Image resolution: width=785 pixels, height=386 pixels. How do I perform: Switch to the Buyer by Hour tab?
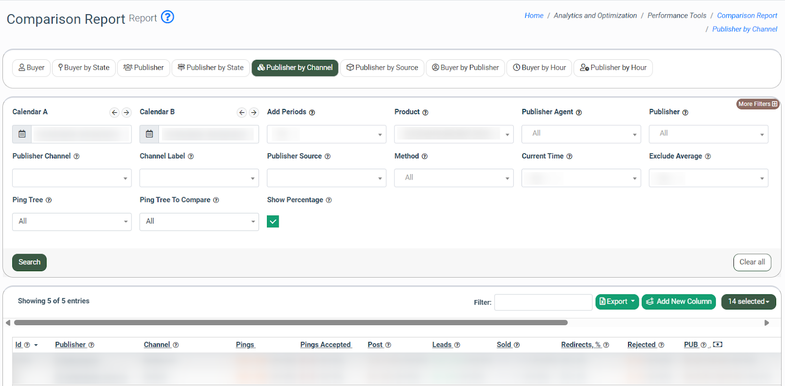click(x=539, y=68)
